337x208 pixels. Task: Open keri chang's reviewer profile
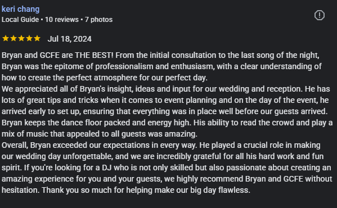(21, 9)
